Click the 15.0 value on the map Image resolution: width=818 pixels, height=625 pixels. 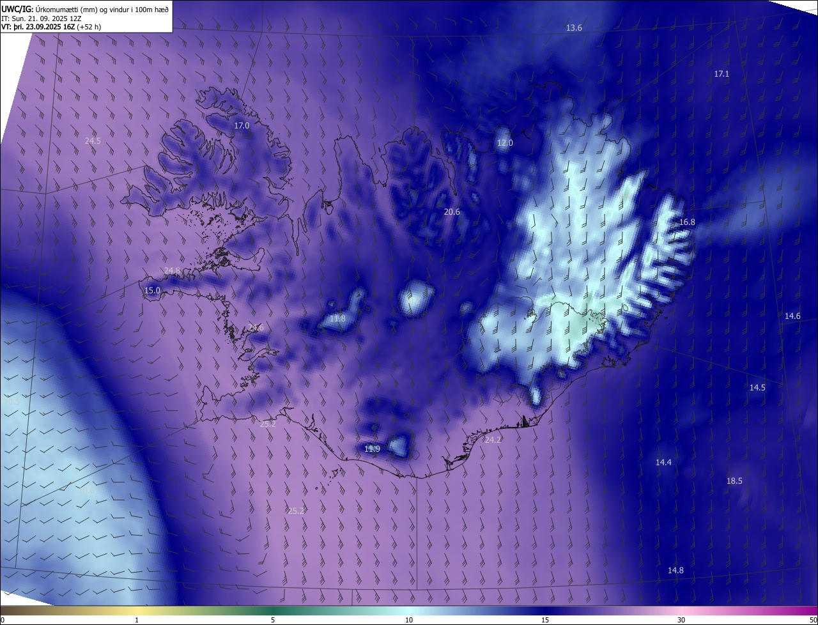152,291
